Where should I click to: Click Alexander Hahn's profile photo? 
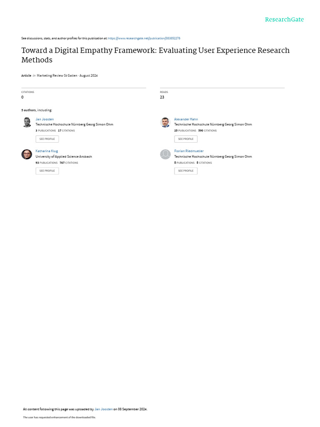click(165, 122)
